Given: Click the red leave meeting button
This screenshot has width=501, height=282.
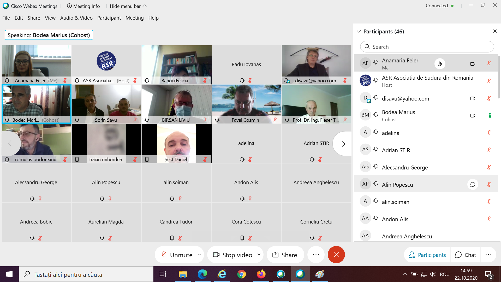Looking at the screenshot, I should (x=336, y=255).
